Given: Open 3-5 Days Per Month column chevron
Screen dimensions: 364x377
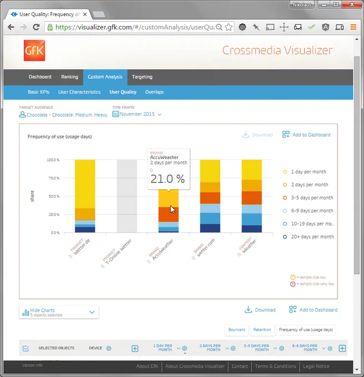Looking at the screenshot, I should click(x=275, y=348).
